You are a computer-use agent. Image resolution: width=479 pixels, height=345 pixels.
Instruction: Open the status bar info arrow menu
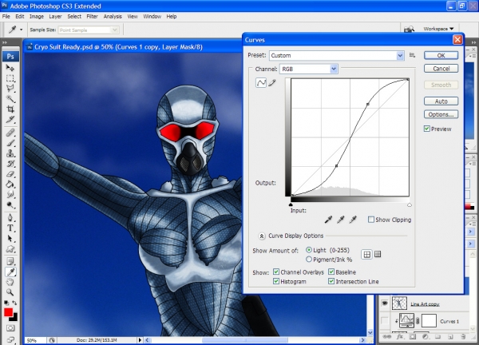coord(140,339)
